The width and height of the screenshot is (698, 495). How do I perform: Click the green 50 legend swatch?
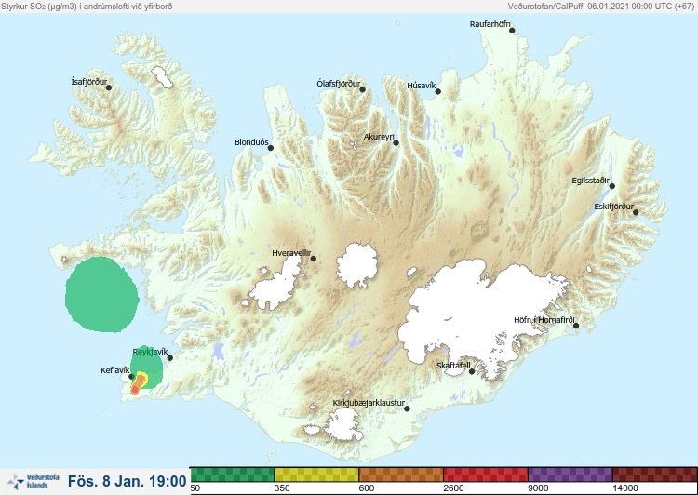point(232,475)
